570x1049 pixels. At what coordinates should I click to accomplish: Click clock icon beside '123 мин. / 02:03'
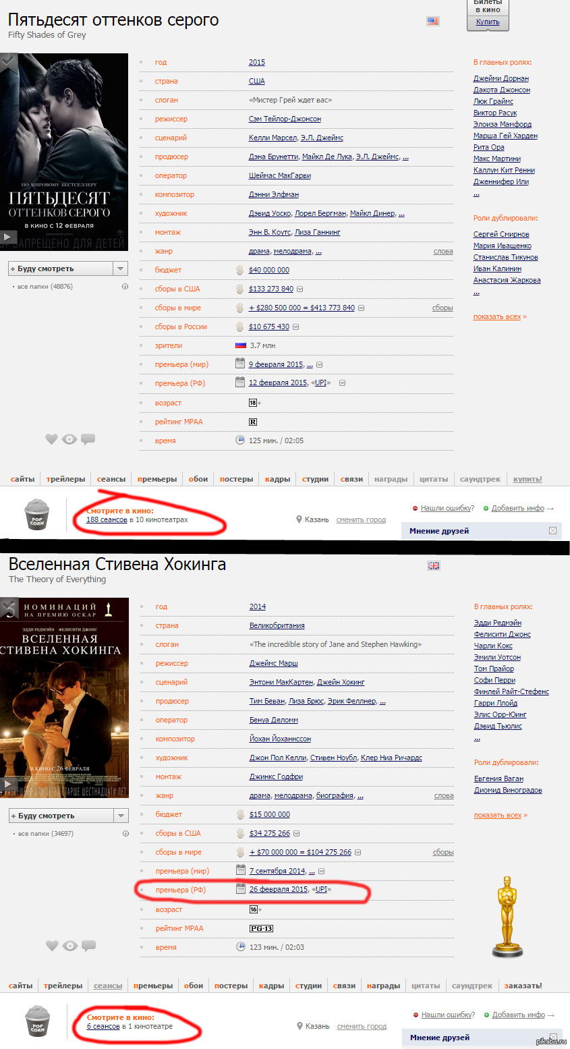(x=241, y=946)
